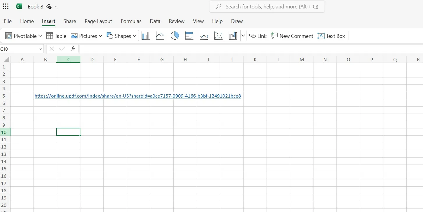Click the Excel logo icon
Image resolution: width=423 pixels, height=212 pixels.
pos(19,6)
